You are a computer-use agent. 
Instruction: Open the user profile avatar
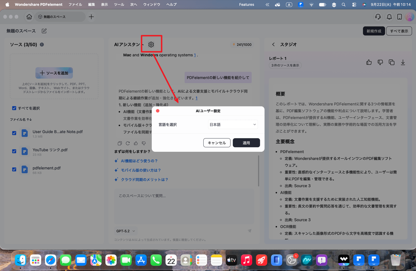(x=410, y=17)
